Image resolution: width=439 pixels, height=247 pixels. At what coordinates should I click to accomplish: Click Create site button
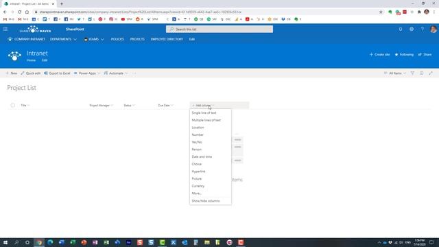click(x=379, y=55)
